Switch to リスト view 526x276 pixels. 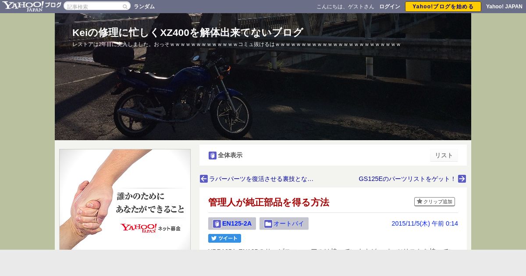coord(444,155)
